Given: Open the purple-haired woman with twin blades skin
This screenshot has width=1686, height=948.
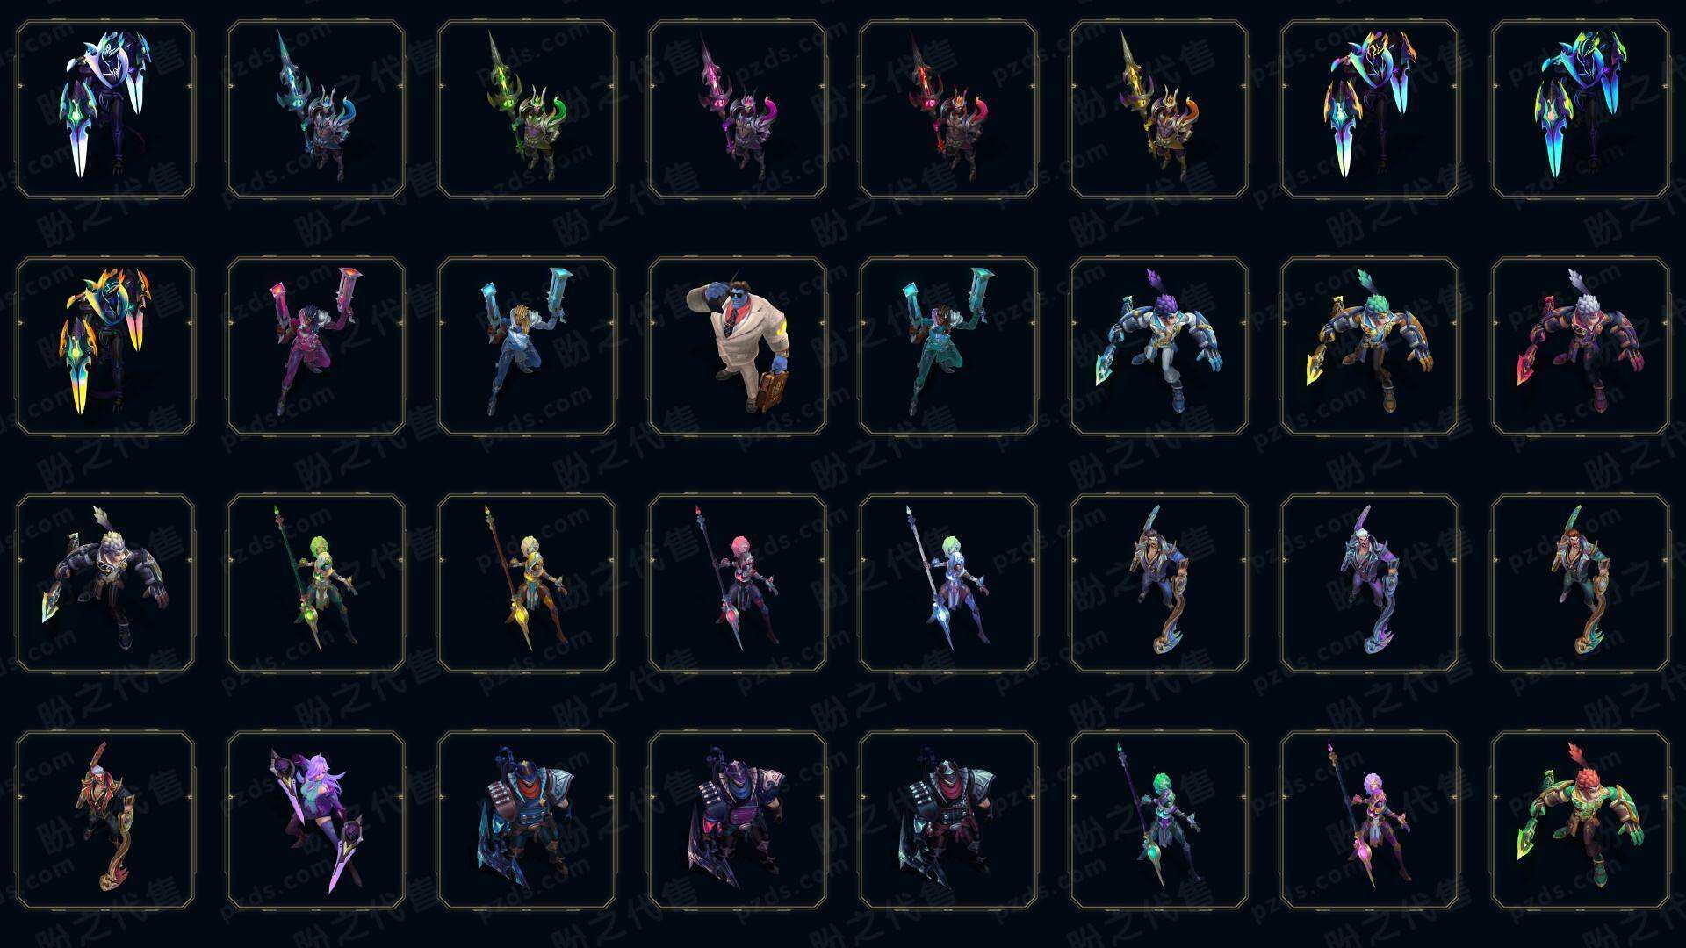Looking at the screenshot, I should pos(316,820).
